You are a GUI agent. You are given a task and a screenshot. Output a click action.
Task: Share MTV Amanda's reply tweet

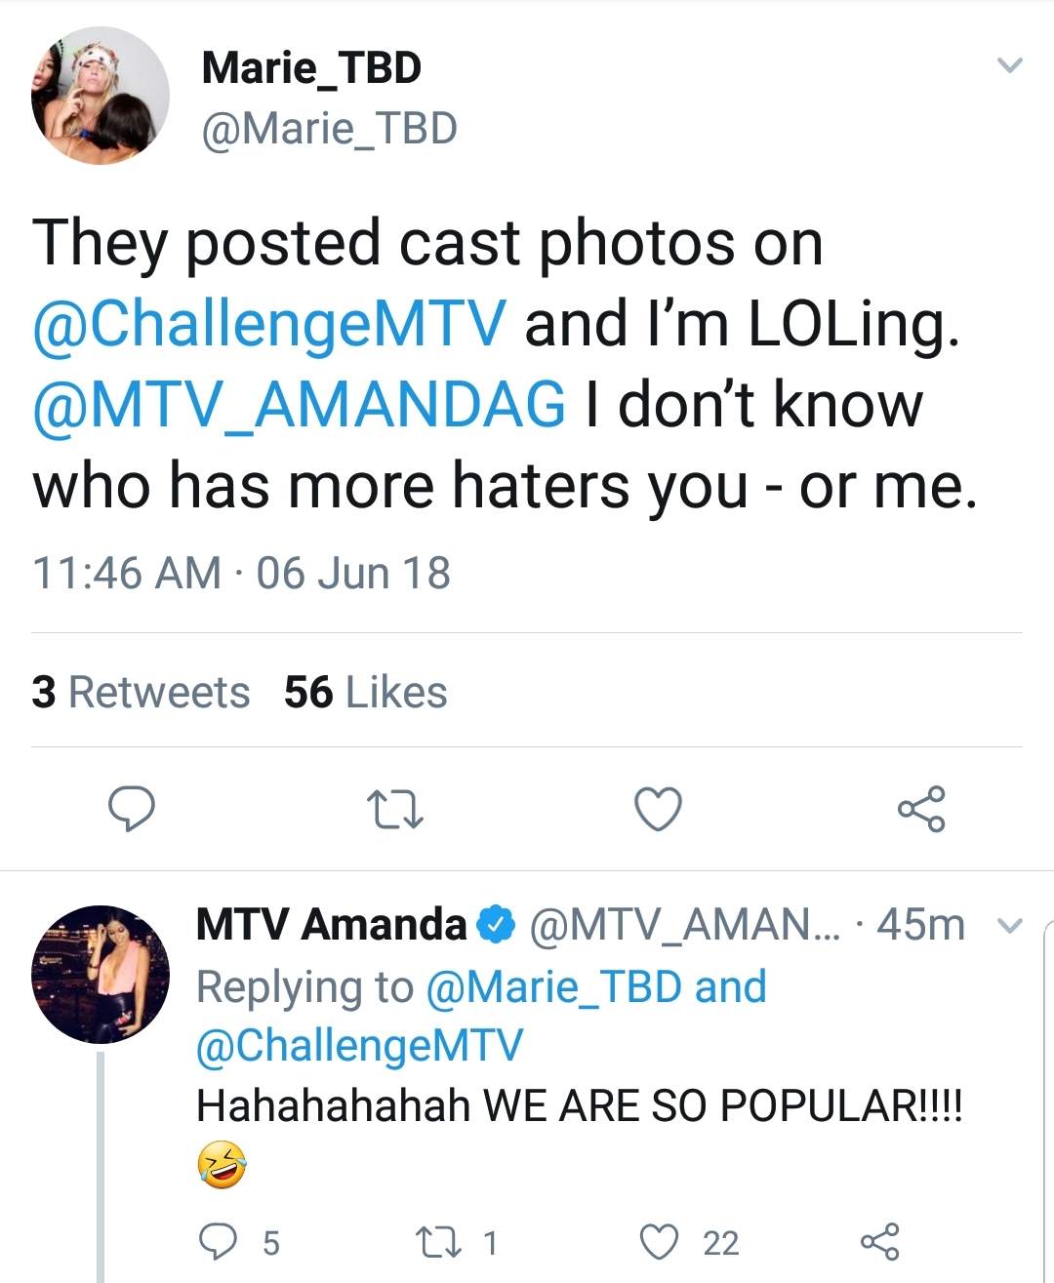coord(879,1242)
